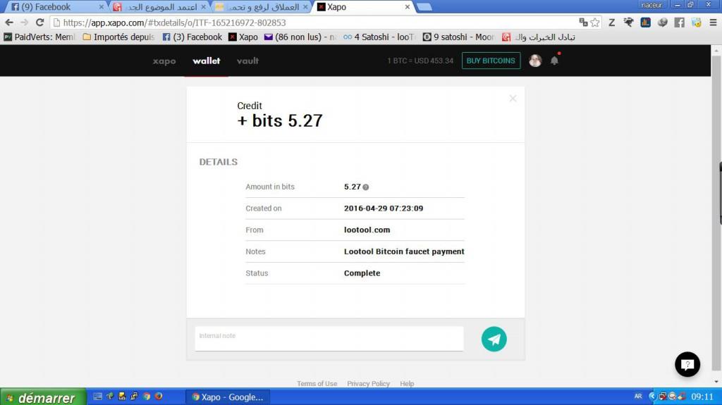Focus the Internal note input field
Screen dimensions: 722x405
[x=329, y=339]
